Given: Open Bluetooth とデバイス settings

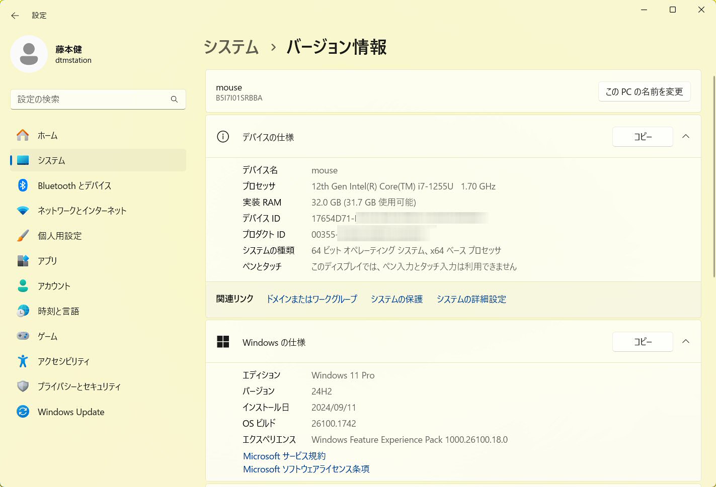Looking at the screenshot, I should point(98,185).
